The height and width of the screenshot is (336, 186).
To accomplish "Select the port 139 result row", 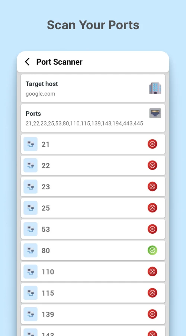I will [93, 314].
